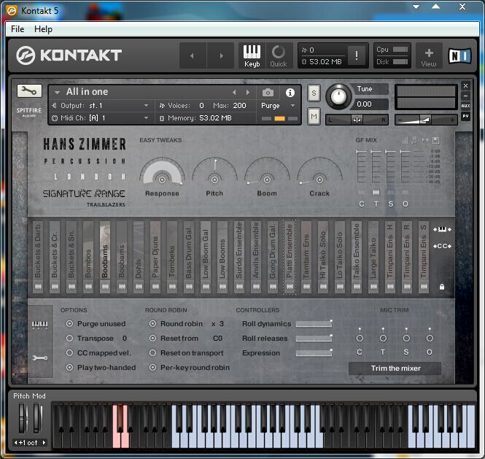Viewport: 485px width, 459px height.
Task: Toggle Play two-handed option
Action: tap(69, 367)
